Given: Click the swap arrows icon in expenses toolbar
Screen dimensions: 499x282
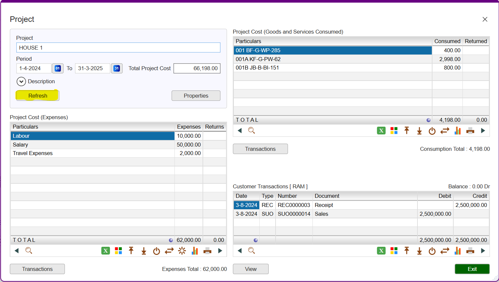Looking at the screenshot, I should [169, 251].
